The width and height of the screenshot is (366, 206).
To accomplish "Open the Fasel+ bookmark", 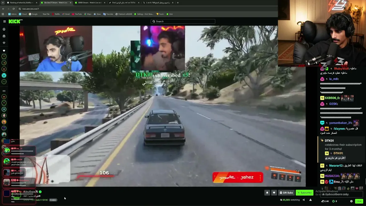I will click(160, 14).
